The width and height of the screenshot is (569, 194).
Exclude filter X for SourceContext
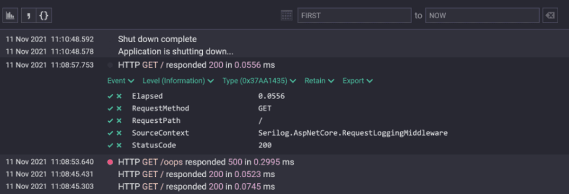(118, 133)
